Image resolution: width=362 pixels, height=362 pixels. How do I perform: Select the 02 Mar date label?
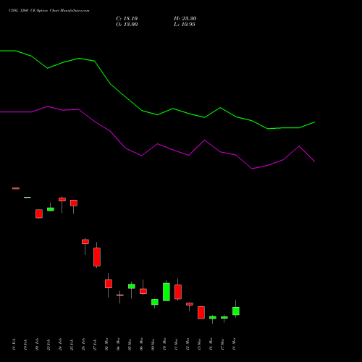point(106,345)
